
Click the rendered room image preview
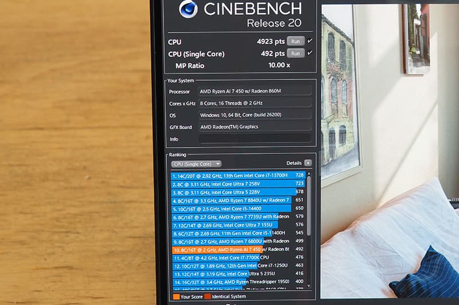tap(390, 152)
